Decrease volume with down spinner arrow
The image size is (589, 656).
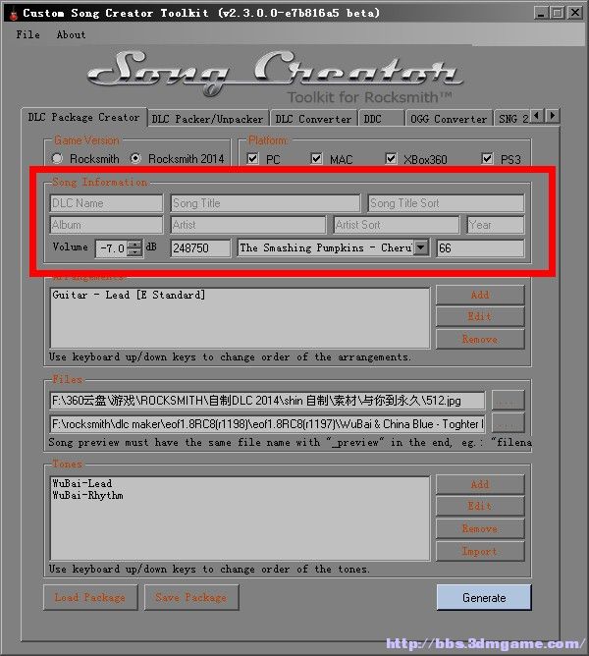pyautogui.click(x=134, y=252)
